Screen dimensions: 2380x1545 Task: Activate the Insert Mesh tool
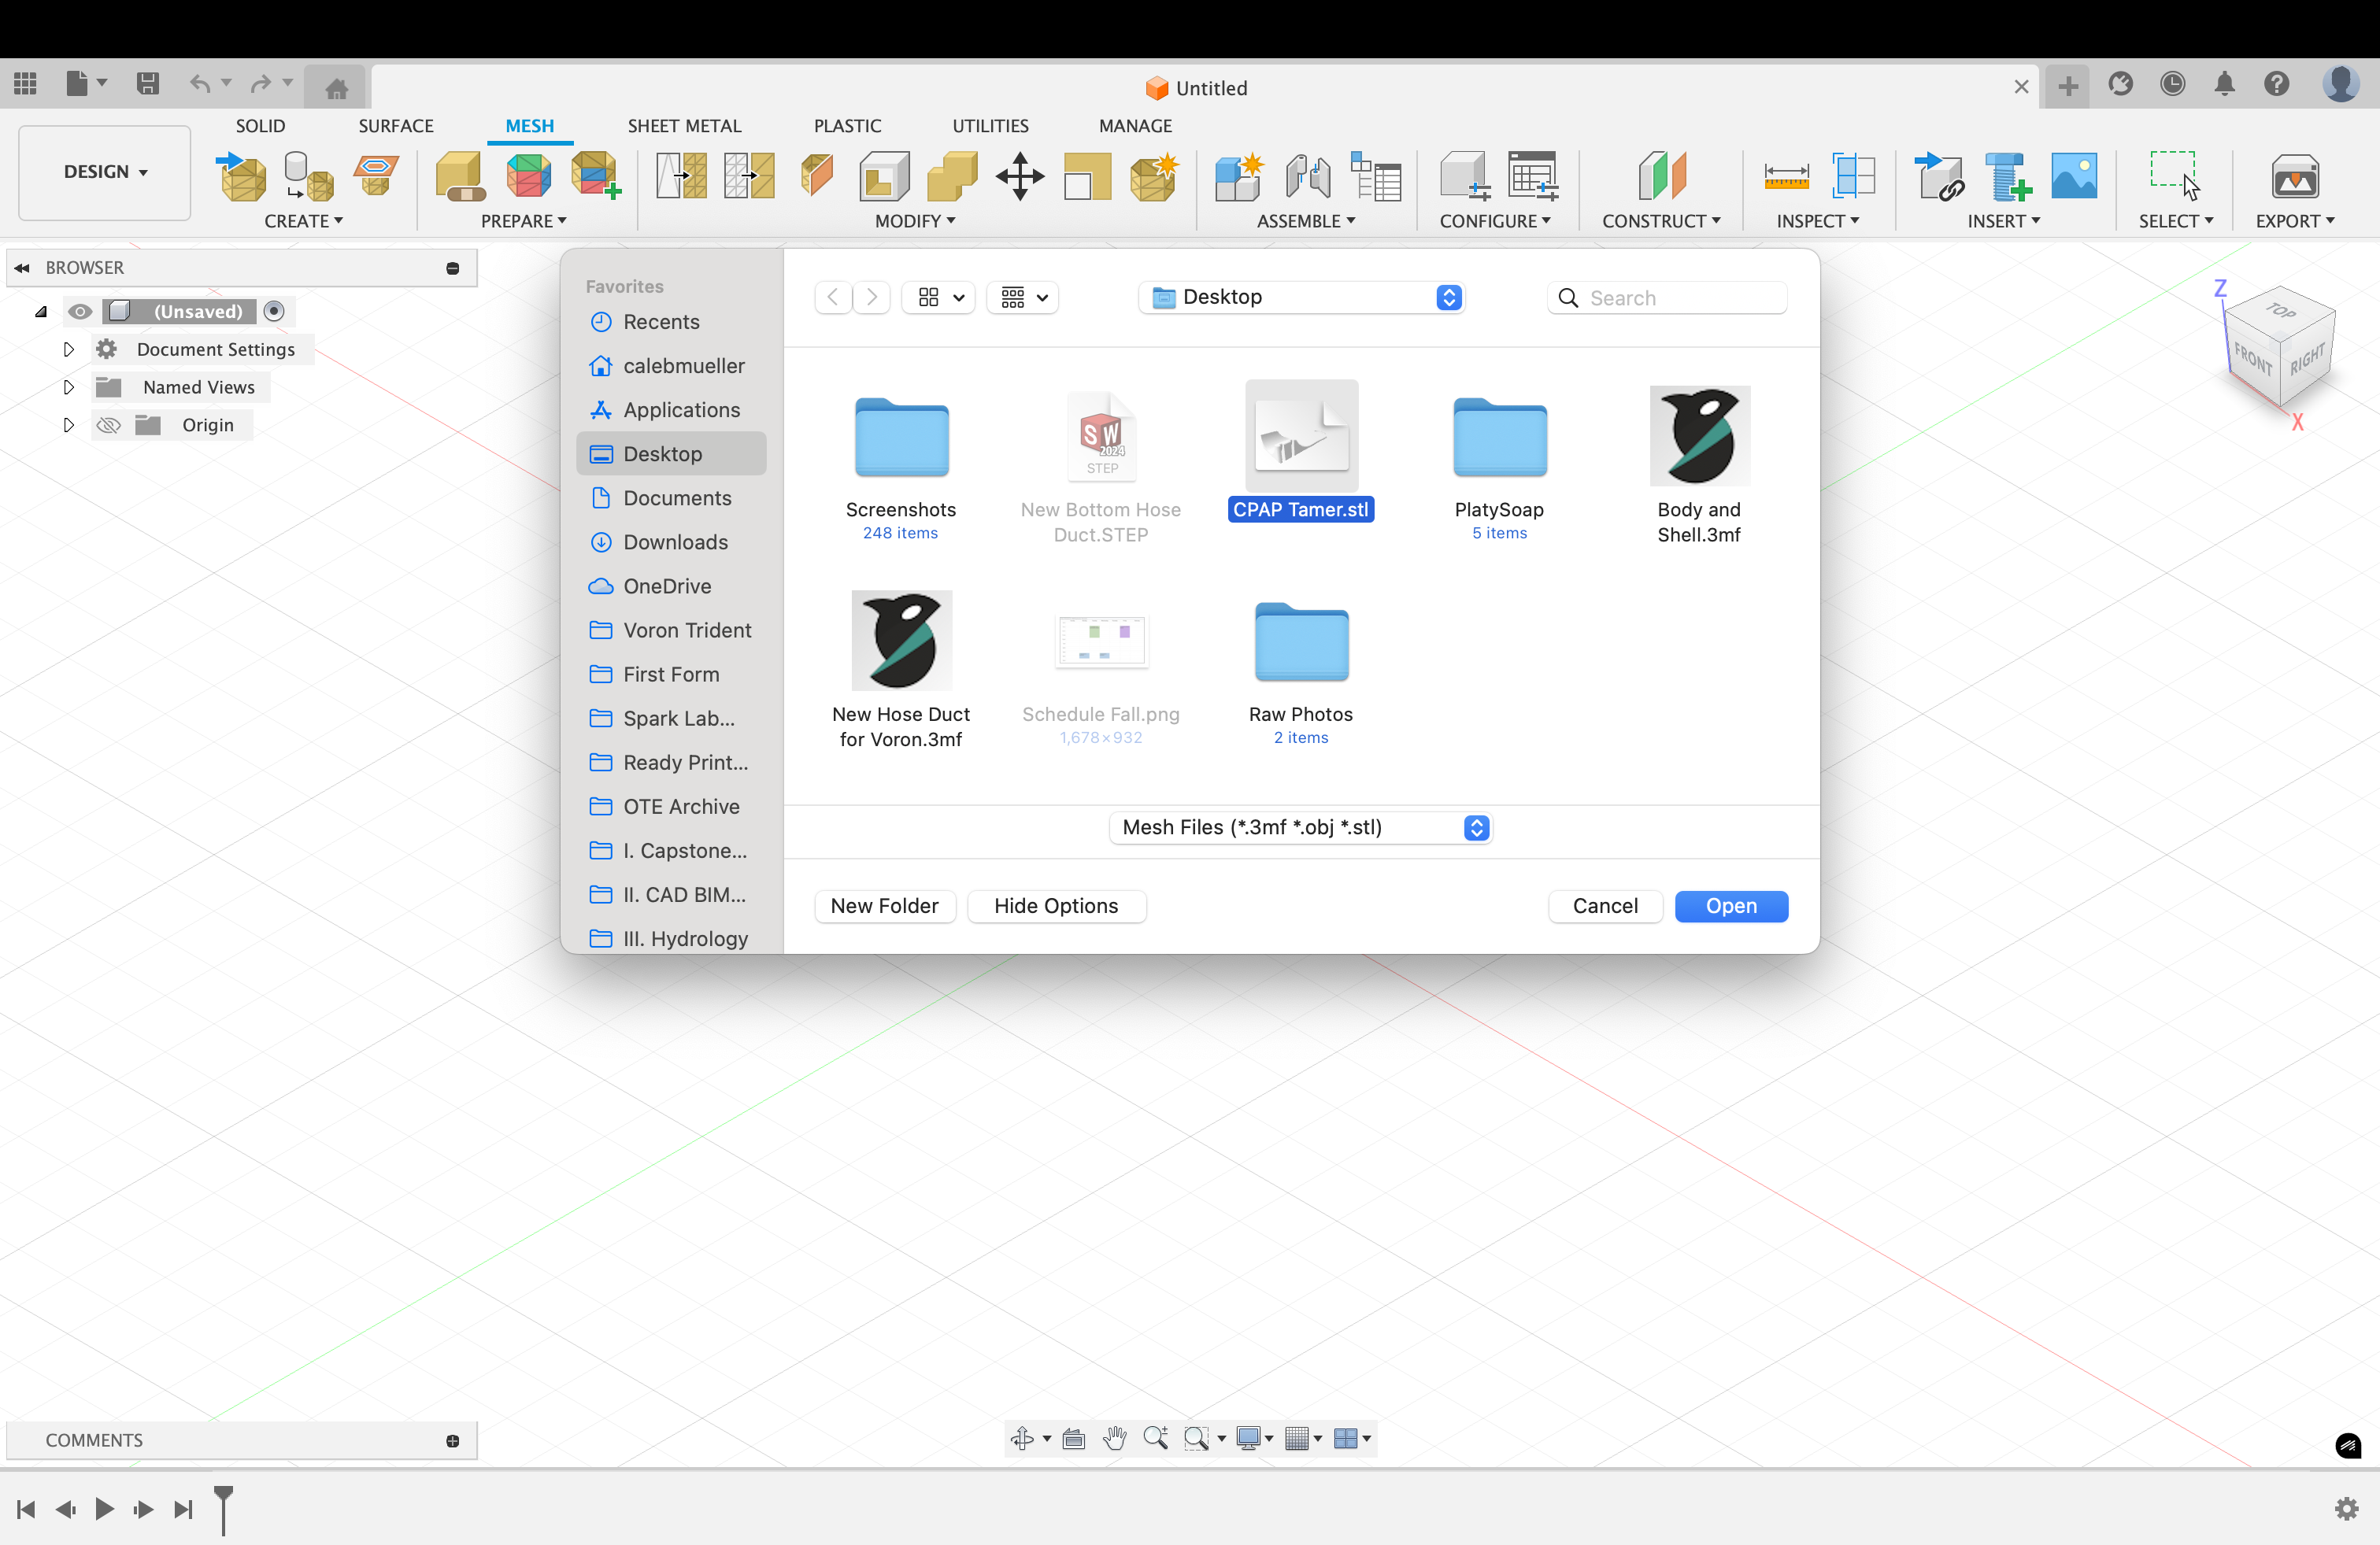(x=241, y=177)
